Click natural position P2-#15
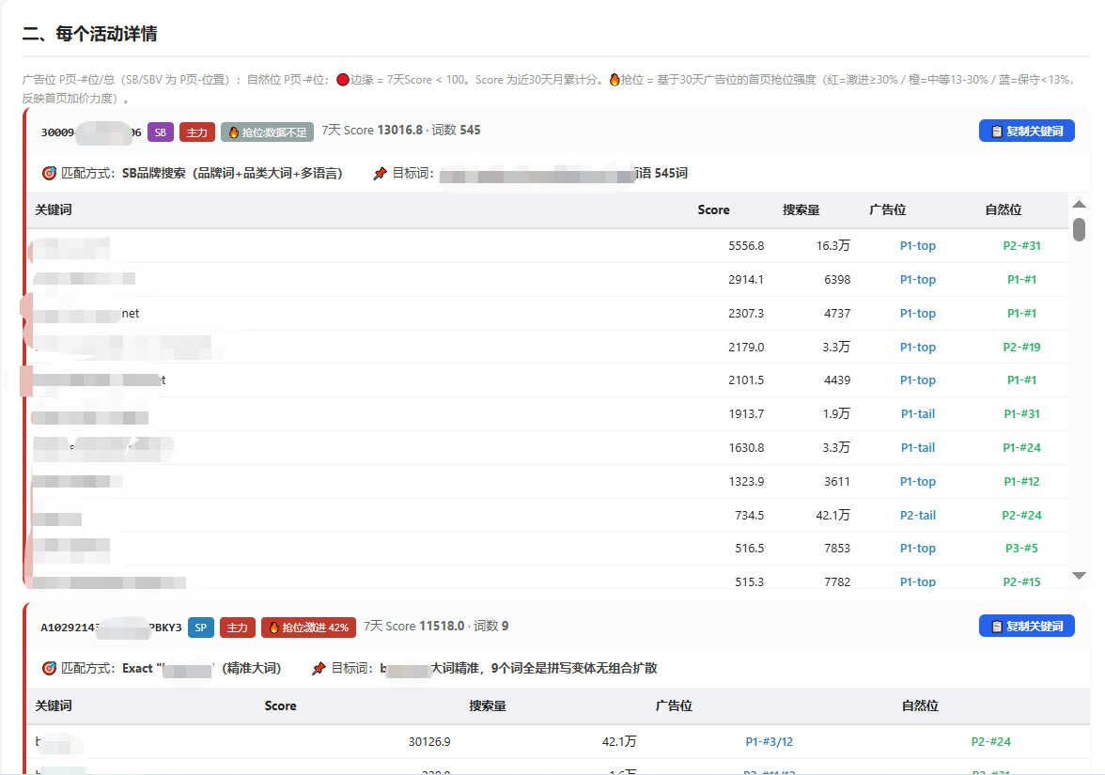This screenshot has width=1105, height=775. click(x=1022, y=582)
